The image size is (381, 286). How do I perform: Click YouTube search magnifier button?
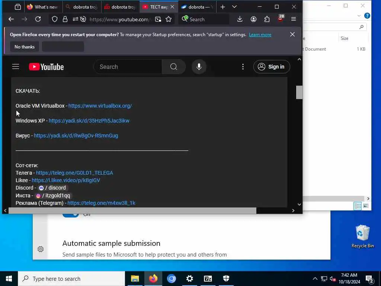pos(173,67)
